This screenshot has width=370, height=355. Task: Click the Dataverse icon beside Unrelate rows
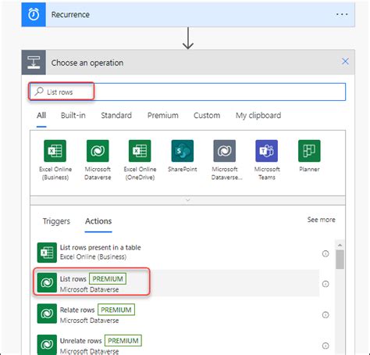coord(47,345)
